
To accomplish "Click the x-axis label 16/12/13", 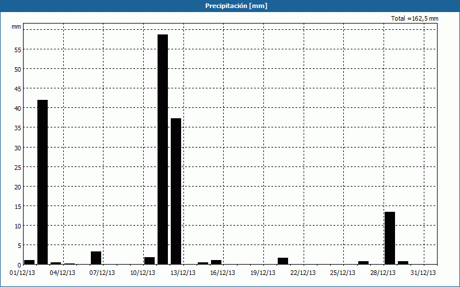I will [223, 273].
